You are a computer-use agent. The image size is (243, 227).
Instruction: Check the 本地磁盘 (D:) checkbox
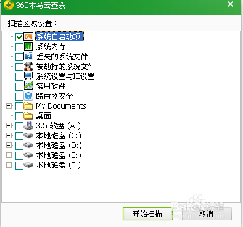point(19,146)
